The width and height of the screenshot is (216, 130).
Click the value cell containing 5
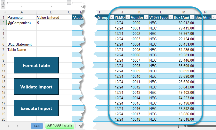(x=51, y=23)
